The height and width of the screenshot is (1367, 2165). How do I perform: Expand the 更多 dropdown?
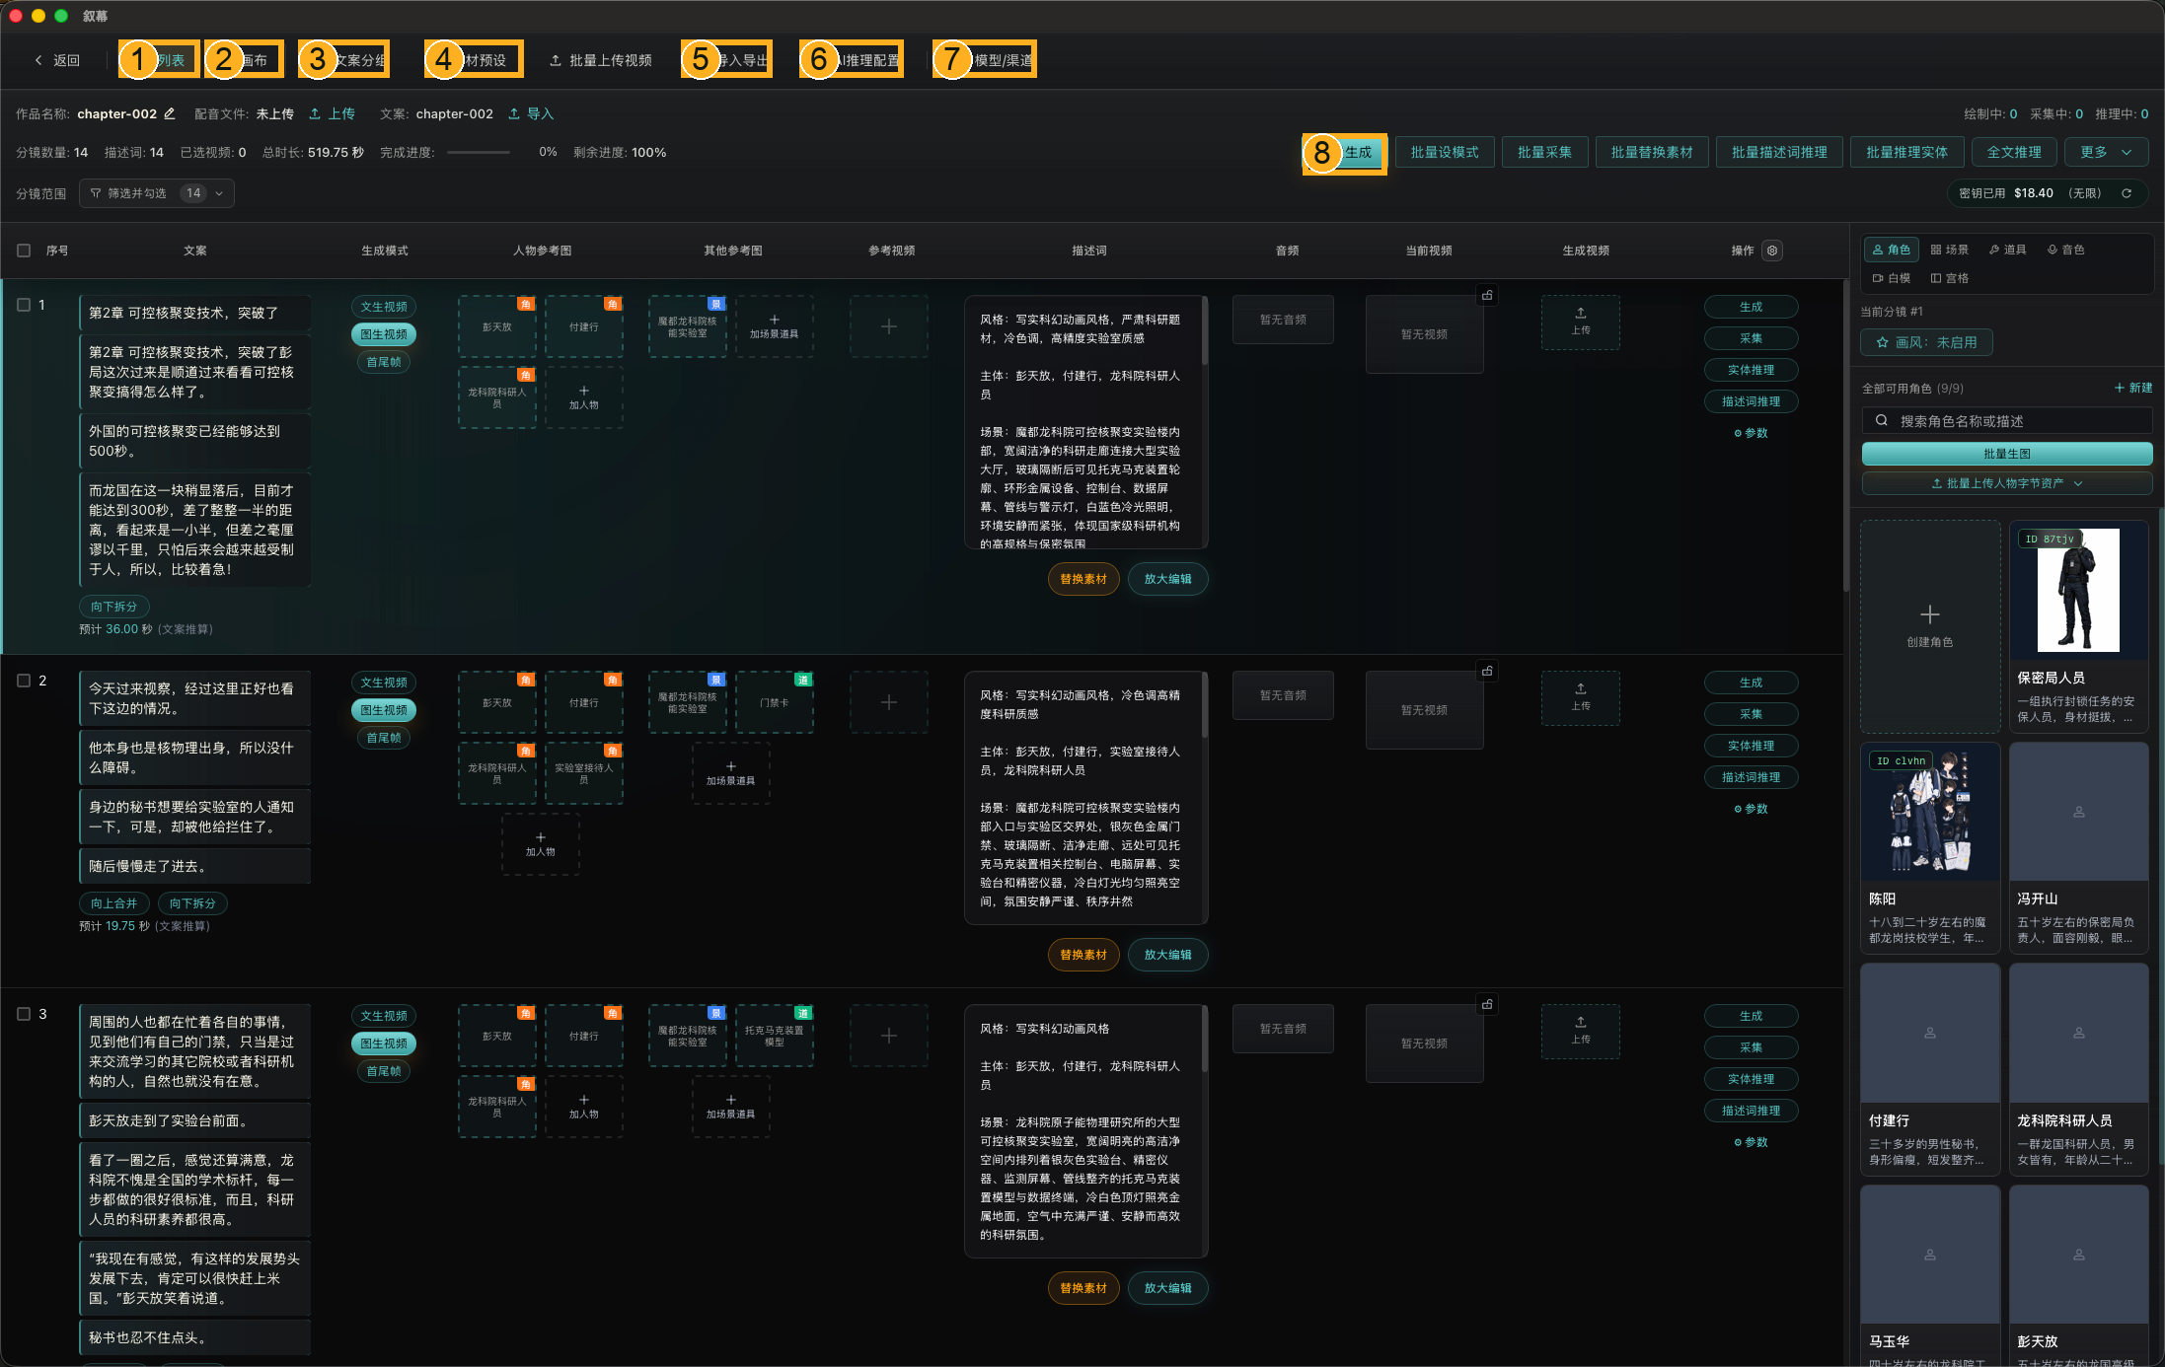tap(2106, 152)
